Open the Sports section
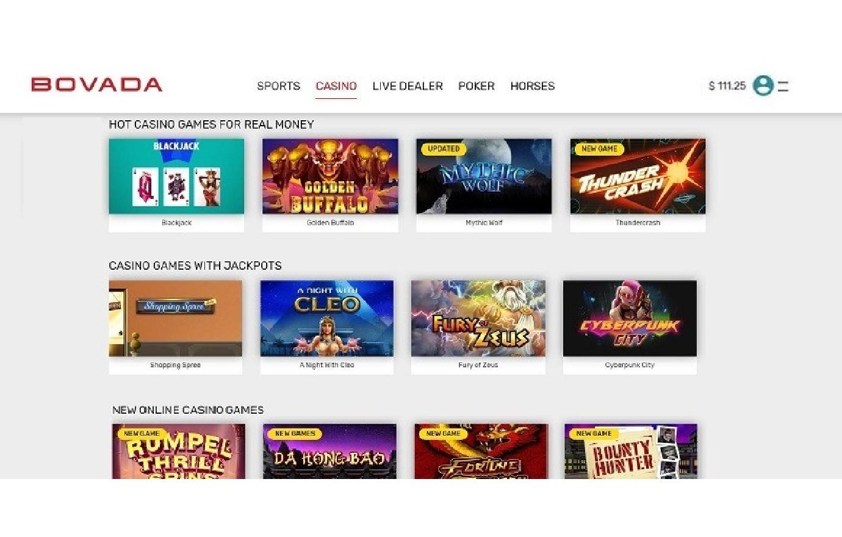Screen dimensions: 842x537 click(x=278, y=86)
